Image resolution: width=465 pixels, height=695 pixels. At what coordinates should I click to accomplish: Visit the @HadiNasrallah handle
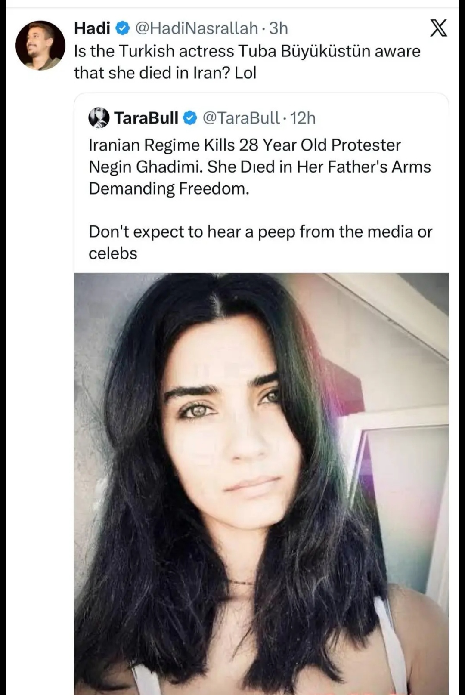(197, 28)
